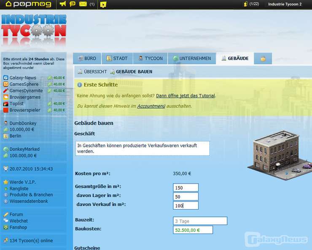Click the Baukosten field 52.500,00 €
This screenshot has height=250, width=312.
(193, 230)
